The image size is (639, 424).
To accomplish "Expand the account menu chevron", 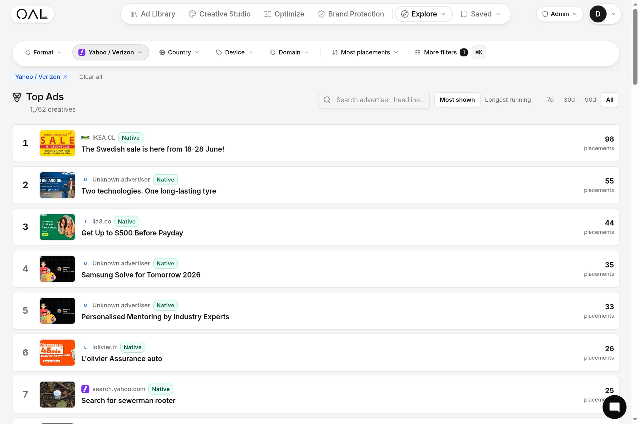I will click(613, 14).
